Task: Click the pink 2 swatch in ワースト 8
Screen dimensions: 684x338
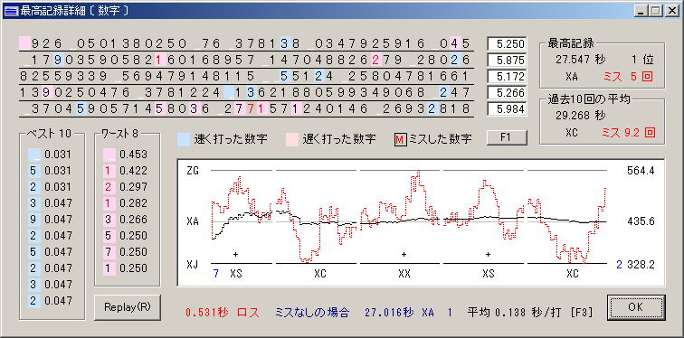Action: 109,187
